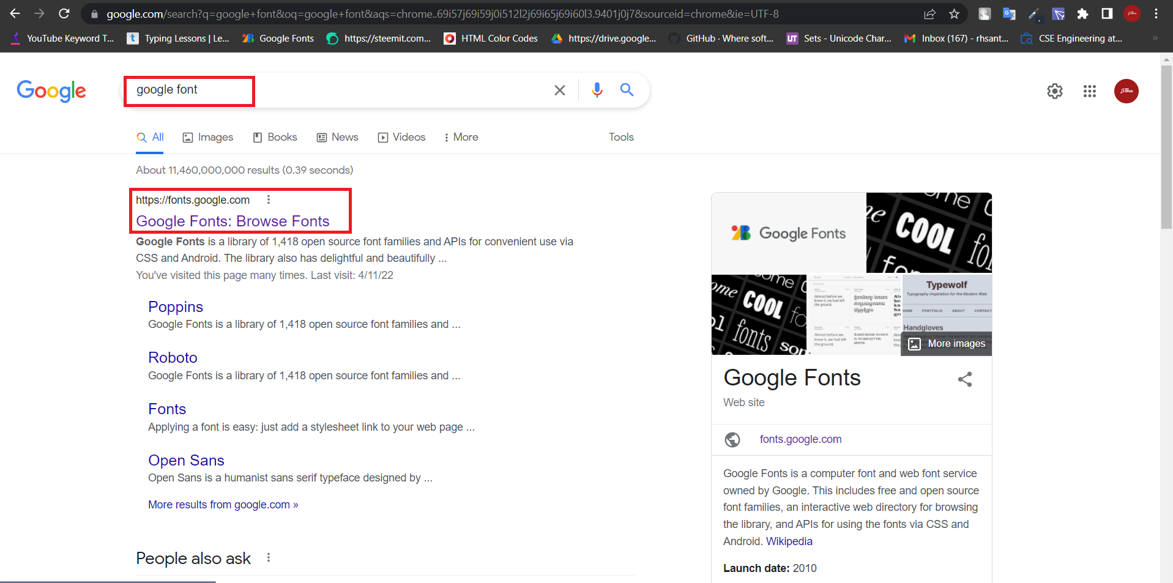The height and width of the screenshot is (583, 1173).
Task: Switch to the Videos tab
Action: (402, 138)
